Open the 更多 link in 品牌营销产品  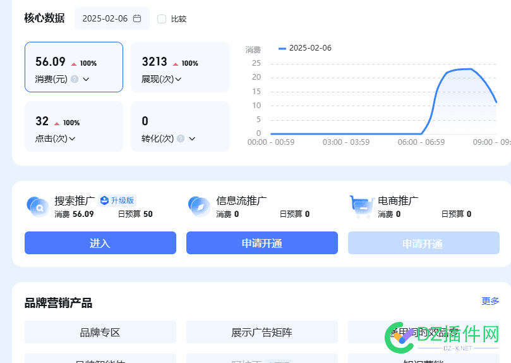(x=490, y=301)
